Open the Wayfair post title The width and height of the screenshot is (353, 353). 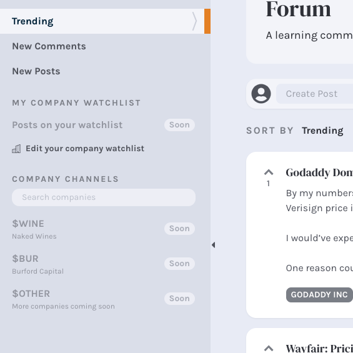(319, 348)
